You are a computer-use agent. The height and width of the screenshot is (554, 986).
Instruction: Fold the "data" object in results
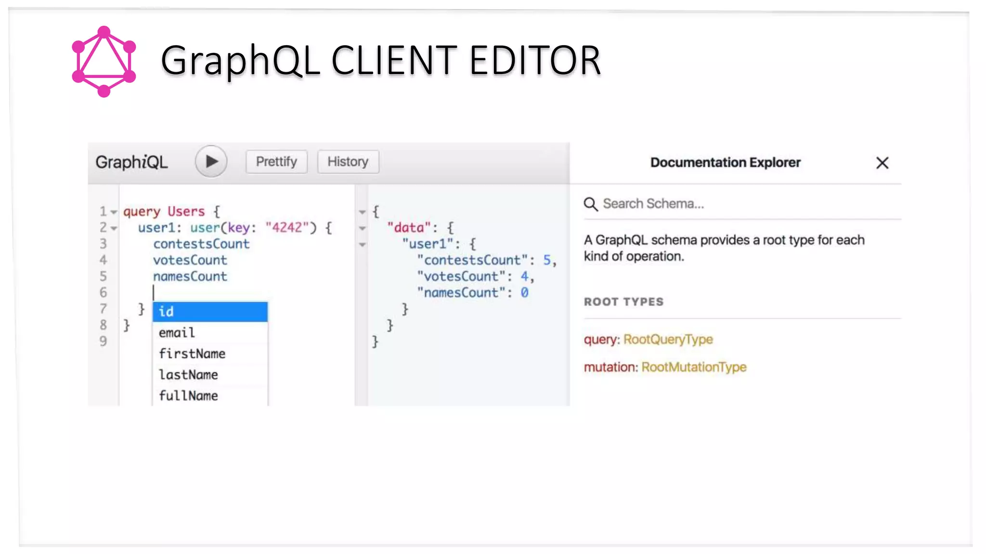pos(362,228)
